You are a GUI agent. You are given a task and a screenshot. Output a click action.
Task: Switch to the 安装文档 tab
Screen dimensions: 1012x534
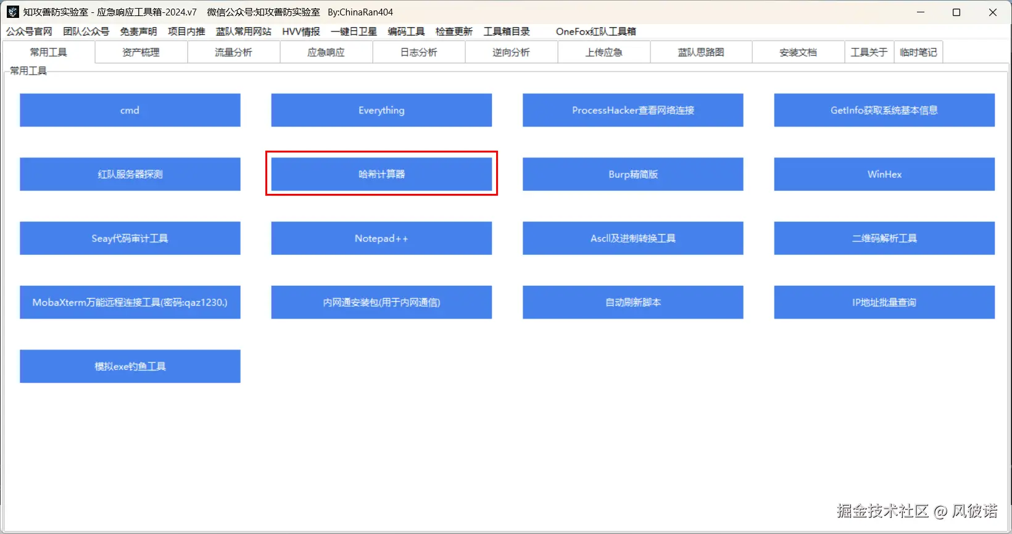click(x=798, y=52)
